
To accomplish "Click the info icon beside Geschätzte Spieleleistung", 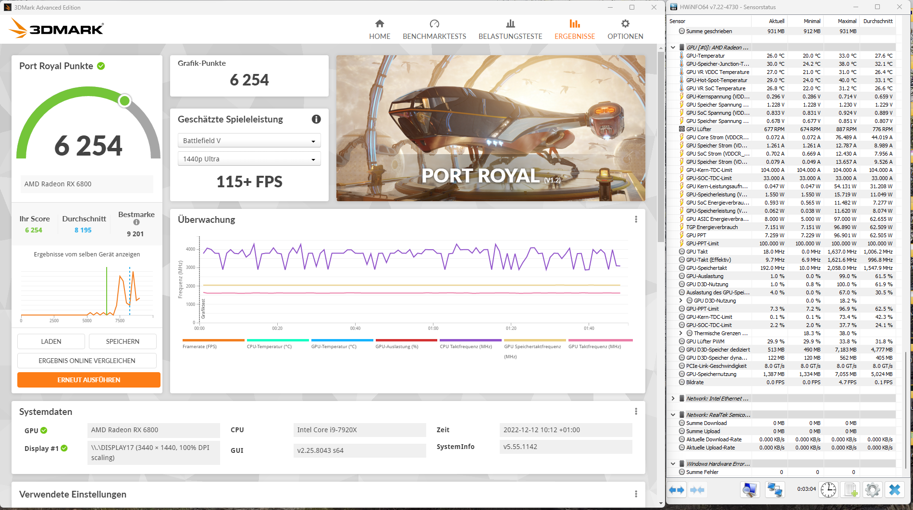I will [316, 119].
